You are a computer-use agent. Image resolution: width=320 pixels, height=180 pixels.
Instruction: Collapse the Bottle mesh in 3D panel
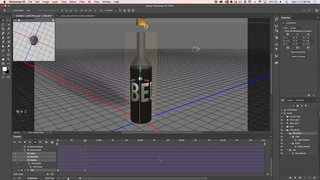291,143
